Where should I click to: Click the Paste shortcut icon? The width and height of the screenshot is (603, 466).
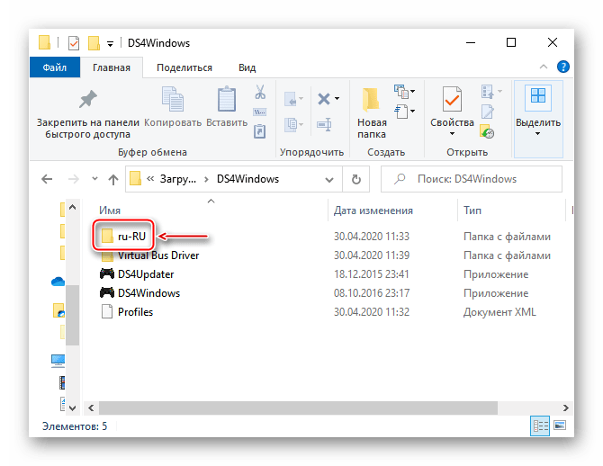coord(259,131)
